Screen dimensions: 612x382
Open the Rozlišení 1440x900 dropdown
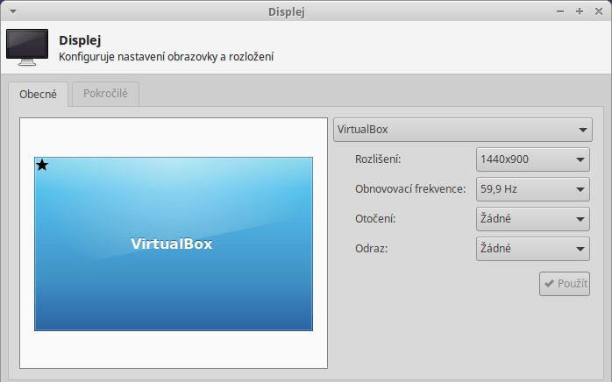point(533,159)
